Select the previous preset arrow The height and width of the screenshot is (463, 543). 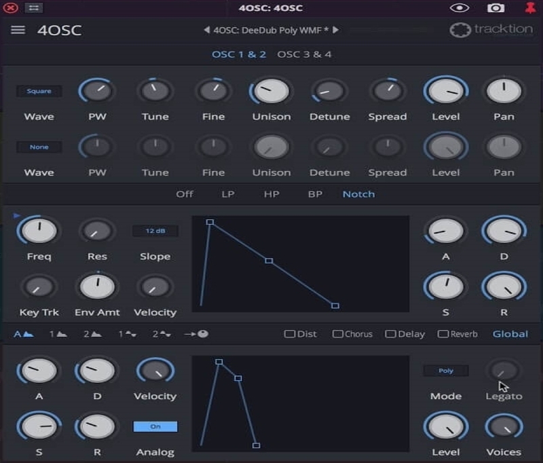[206, 30]
